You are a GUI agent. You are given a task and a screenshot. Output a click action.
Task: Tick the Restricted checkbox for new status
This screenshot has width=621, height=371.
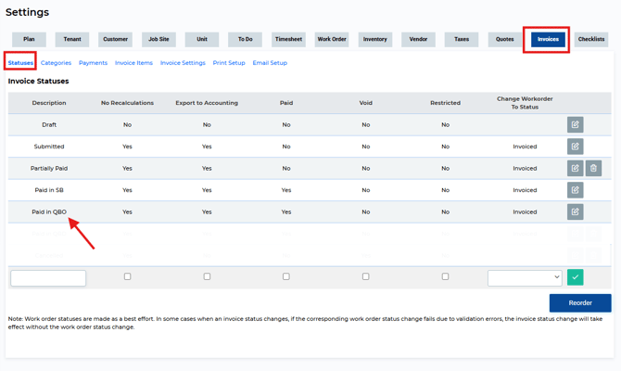click(x=445, y=276)
